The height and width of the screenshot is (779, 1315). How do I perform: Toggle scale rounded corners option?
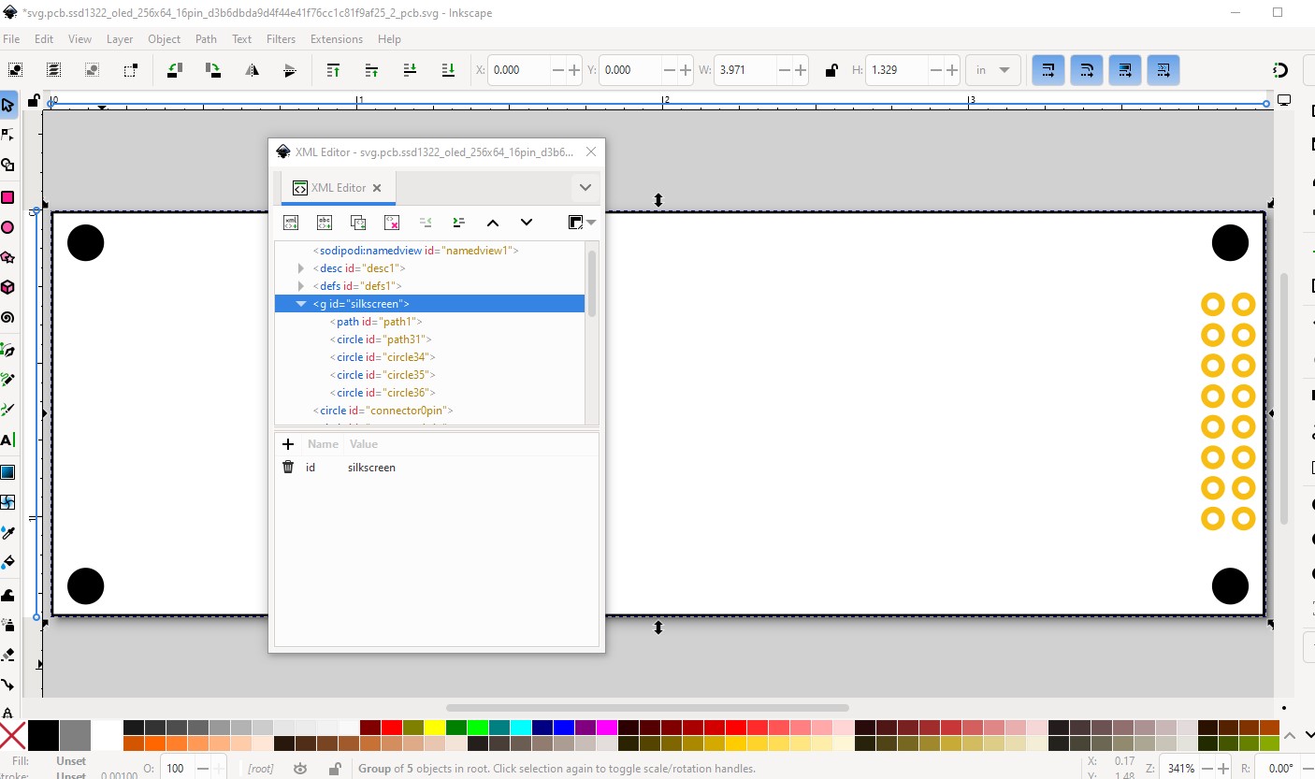[1087, 70]
